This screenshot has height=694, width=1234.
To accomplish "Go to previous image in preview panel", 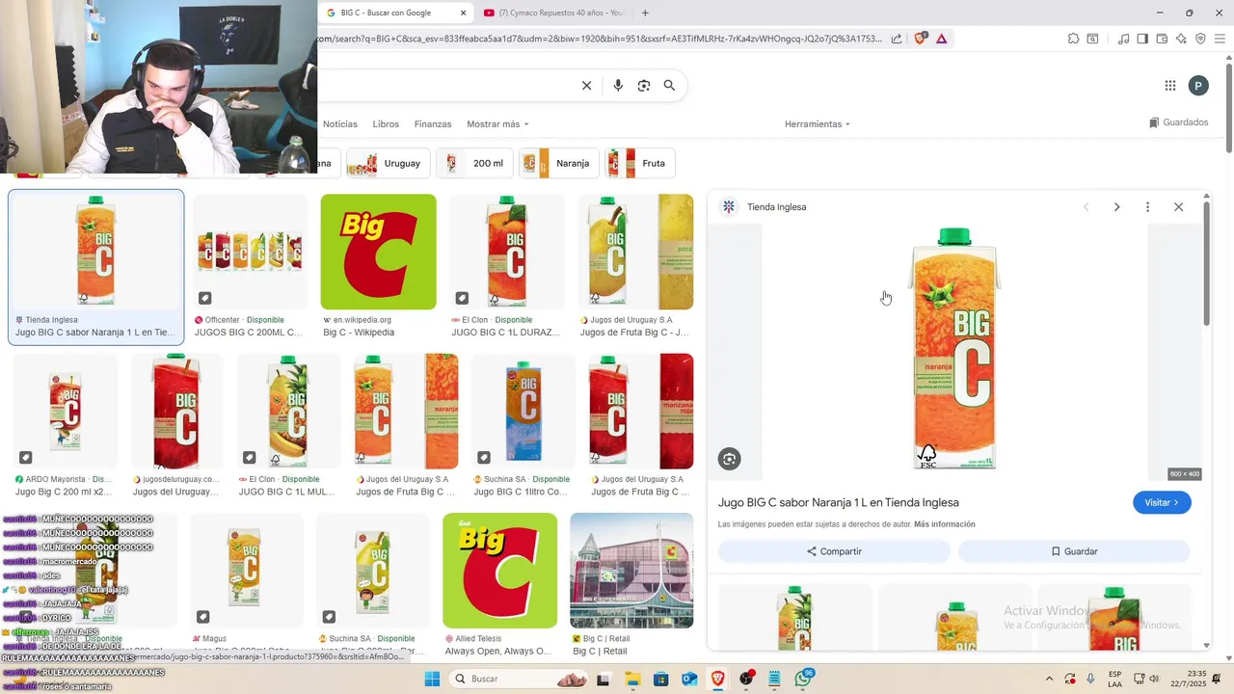I will point(1086,207).
